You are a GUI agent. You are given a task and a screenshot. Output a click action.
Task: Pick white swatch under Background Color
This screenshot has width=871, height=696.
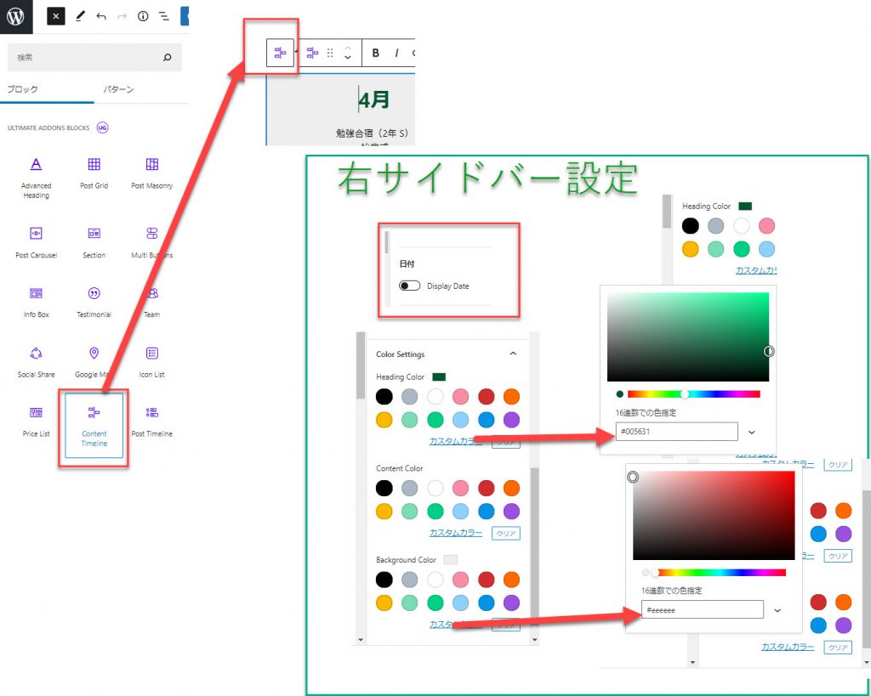point(435,580)
